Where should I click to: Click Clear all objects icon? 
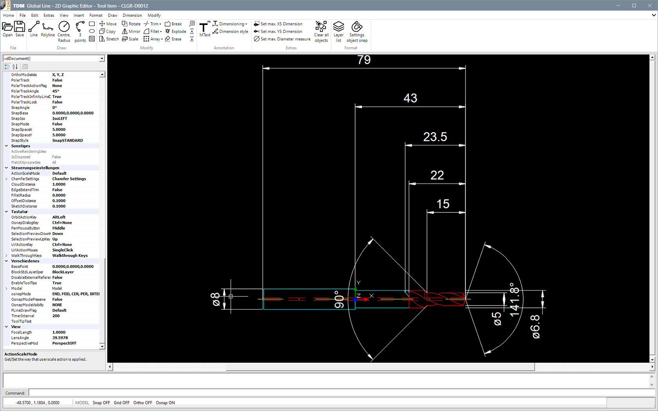click(321, 32)
